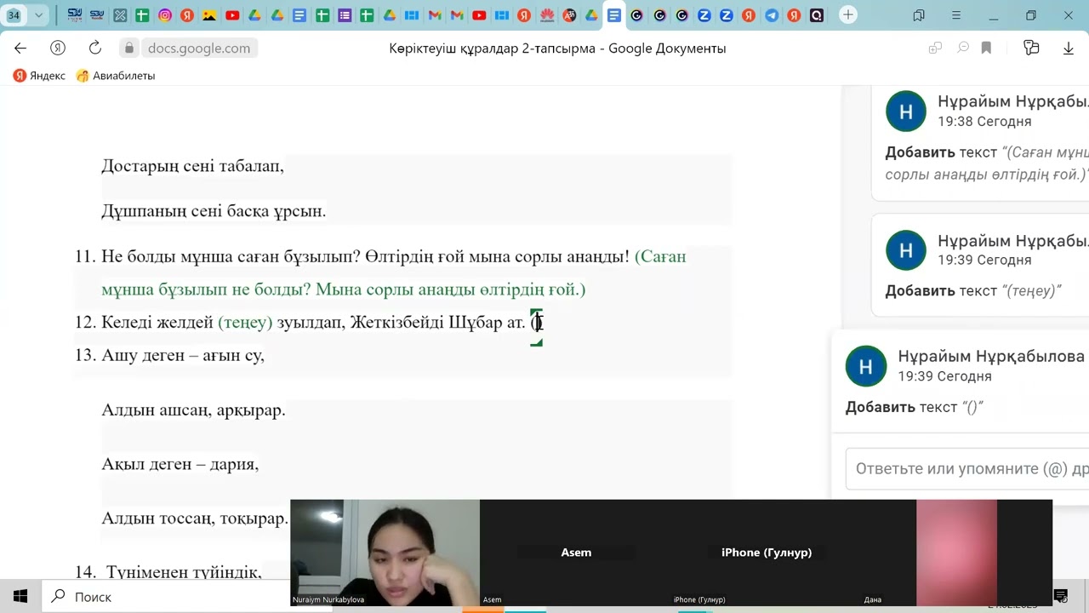Open the Instagram browser tab
This screenshot has width=1089, height=613.
tap(164, 15)
